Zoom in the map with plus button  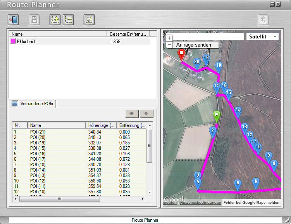(x=169, y=38)
